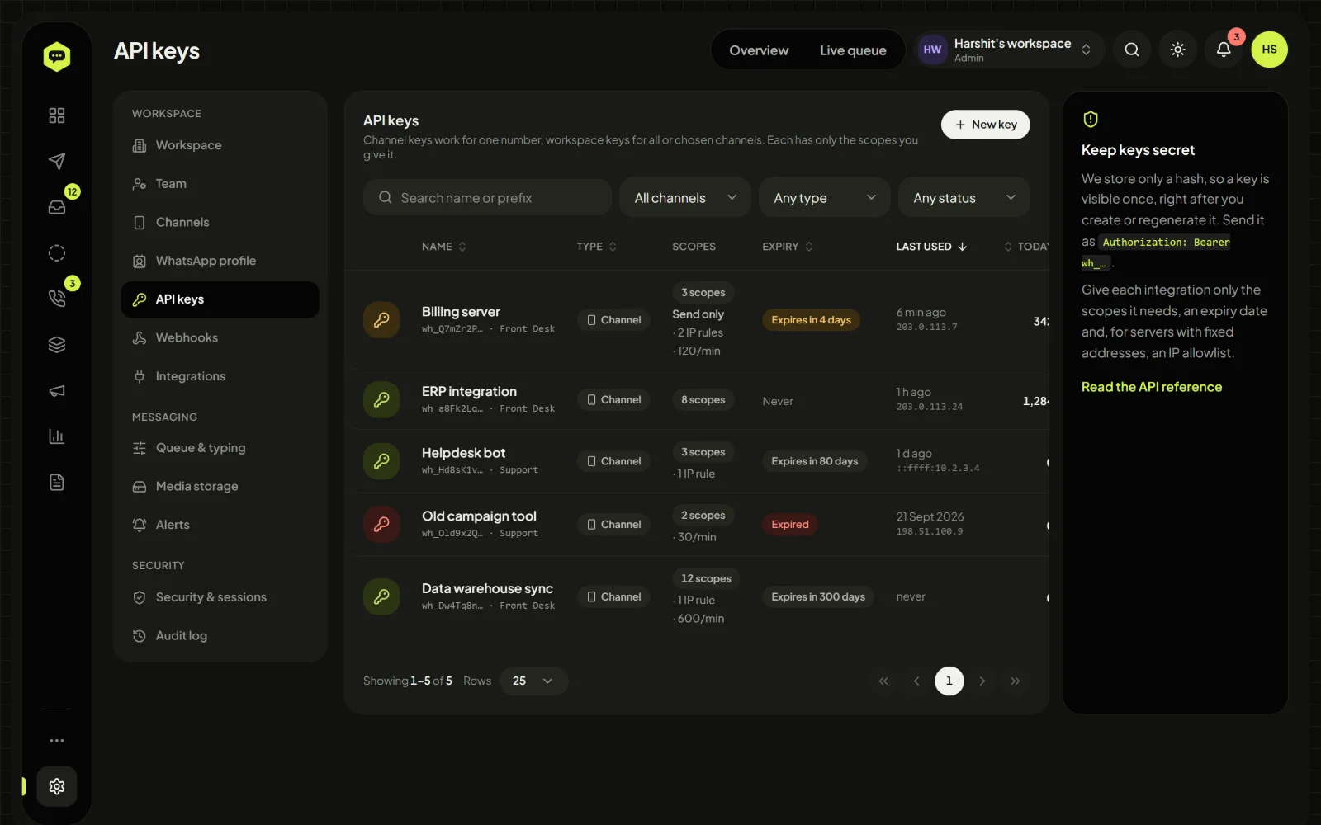Open Security & sessions settings

[x=220, y=597]
